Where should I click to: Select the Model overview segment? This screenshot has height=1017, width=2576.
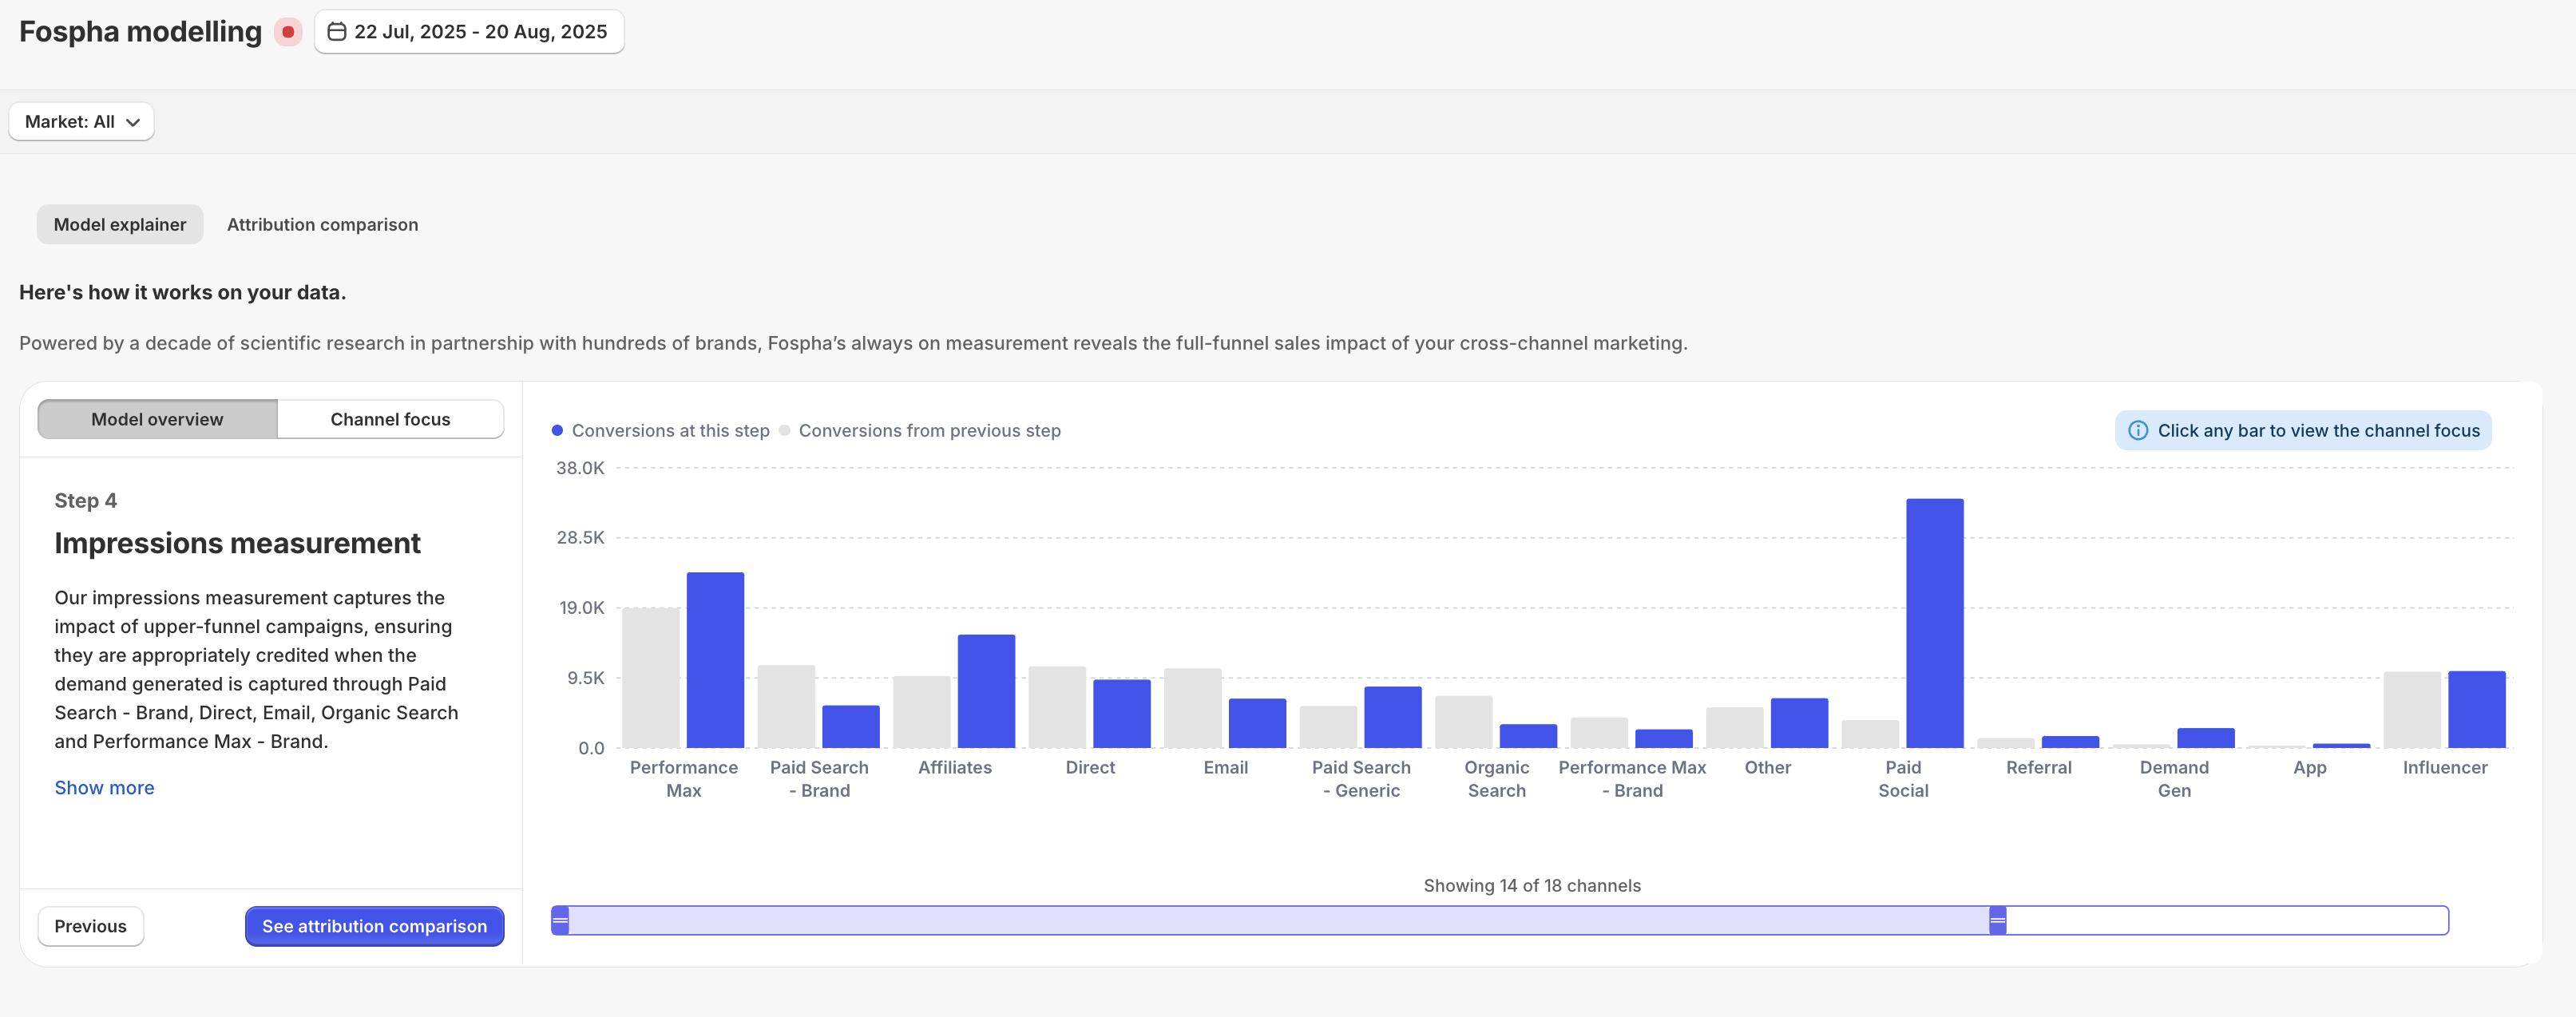pyautogui.click(x=157, y=419)
